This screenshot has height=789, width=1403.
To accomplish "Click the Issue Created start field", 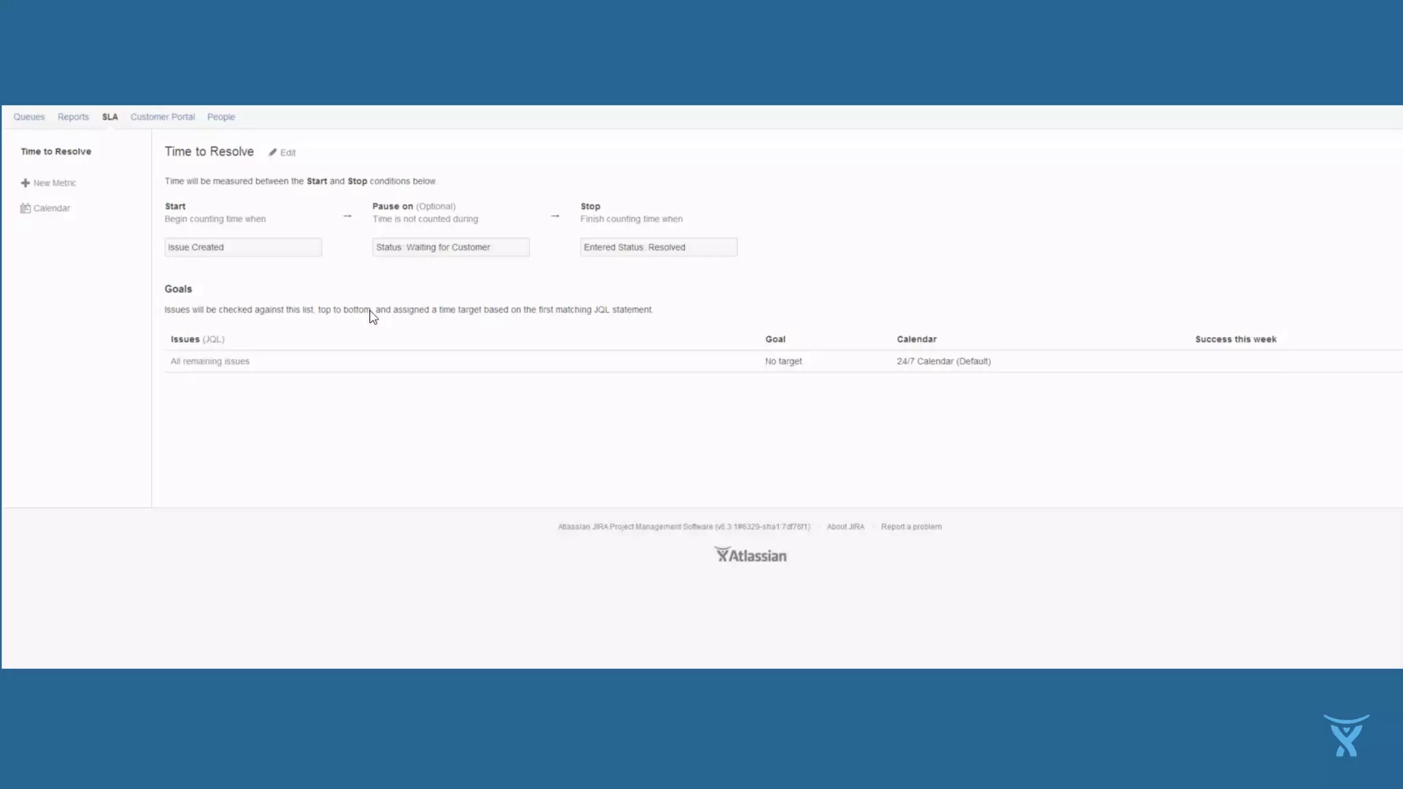I will (243, 247).
